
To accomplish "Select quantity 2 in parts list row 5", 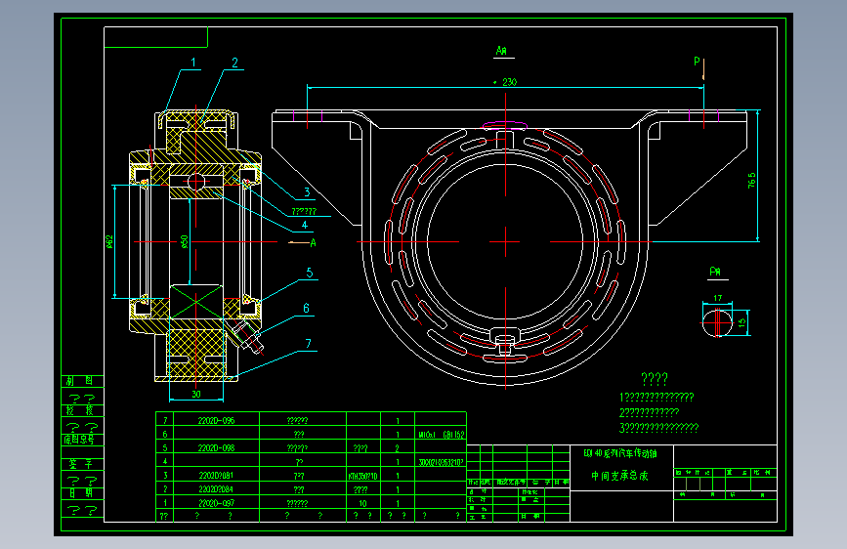I will coord(397,448).
